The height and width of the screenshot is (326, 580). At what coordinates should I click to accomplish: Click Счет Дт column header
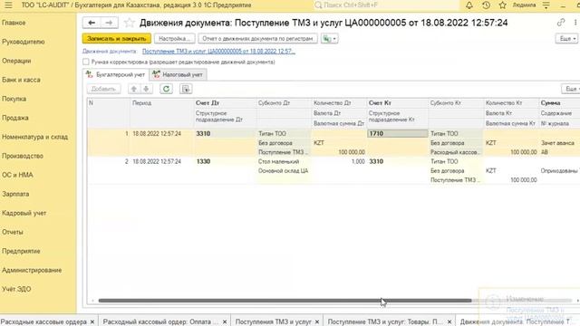(x=225, y=102)
